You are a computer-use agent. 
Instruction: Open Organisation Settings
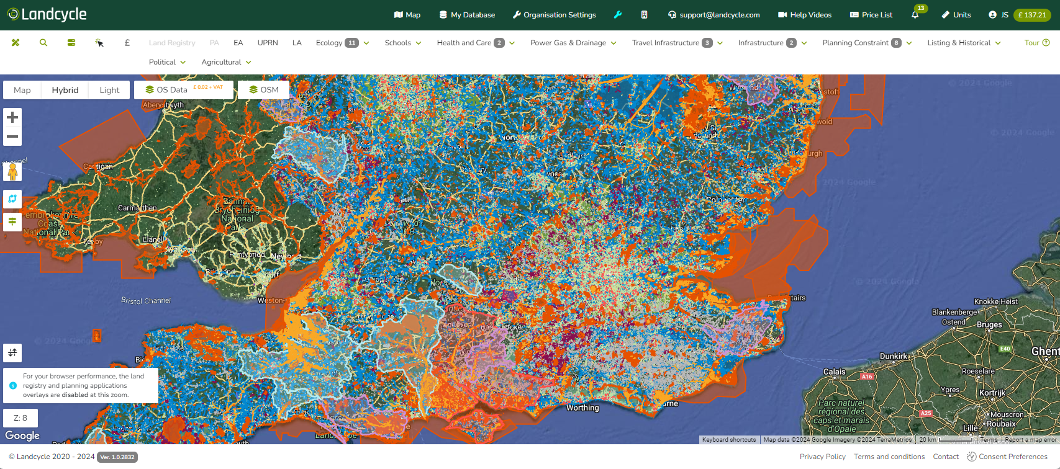click(554, 15)
